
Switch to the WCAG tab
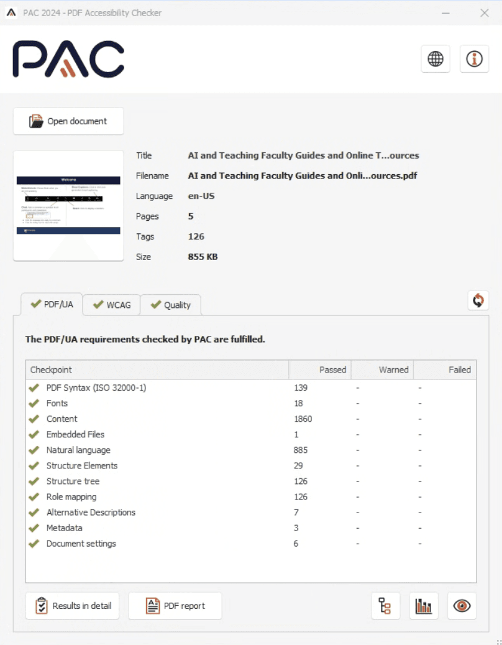click(111, 305)
